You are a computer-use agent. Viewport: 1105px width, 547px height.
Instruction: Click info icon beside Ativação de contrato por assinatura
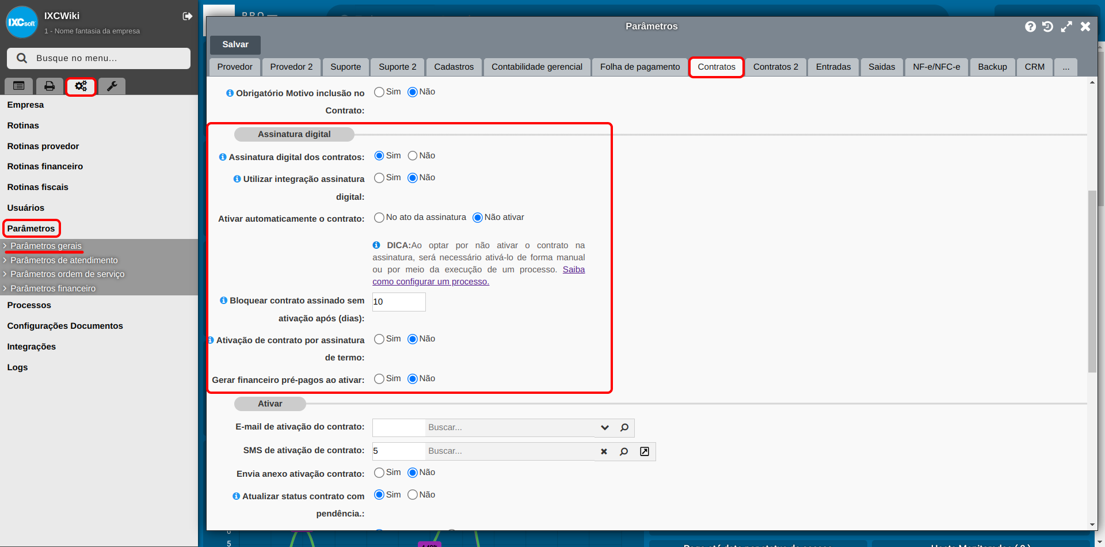pyautogui.click(x=211, y=340)
